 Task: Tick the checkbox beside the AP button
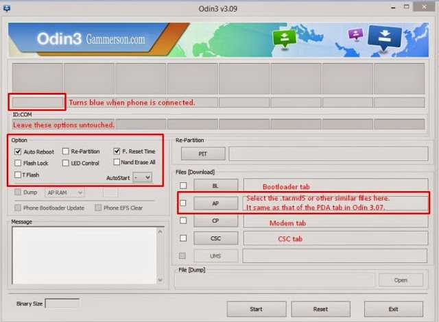[183, 203]
